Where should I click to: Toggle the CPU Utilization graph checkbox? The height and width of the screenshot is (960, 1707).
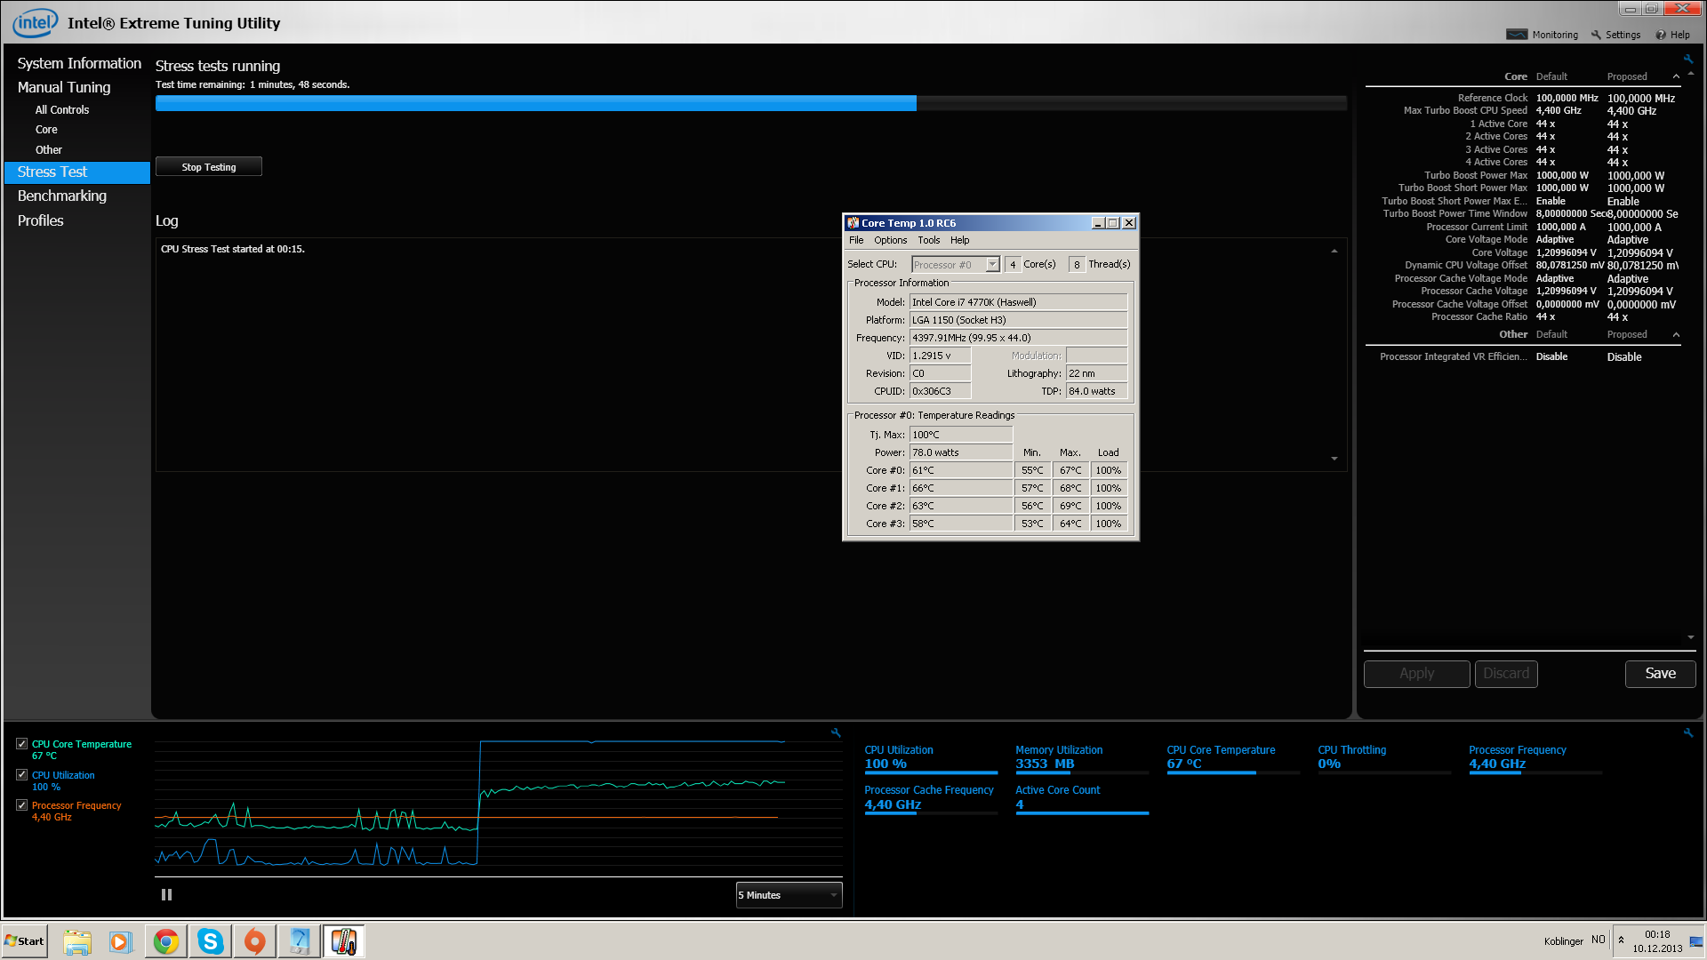click(x=22, y=775)
